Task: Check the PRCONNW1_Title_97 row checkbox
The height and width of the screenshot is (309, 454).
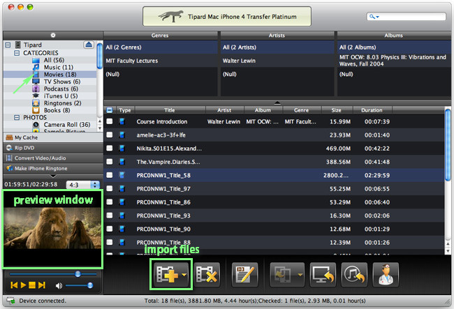Action: pyautogui.click(x=110, y=188)
